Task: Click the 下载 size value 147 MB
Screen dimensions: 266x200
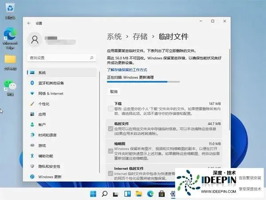Action: coord(215,104)
